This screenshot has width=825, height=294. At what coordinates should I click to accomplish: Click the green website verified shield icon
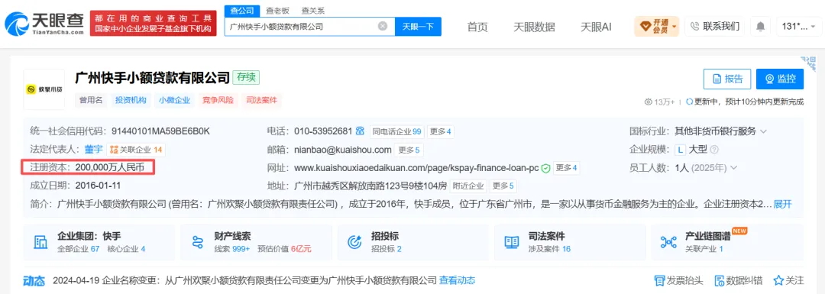(546, 168)
